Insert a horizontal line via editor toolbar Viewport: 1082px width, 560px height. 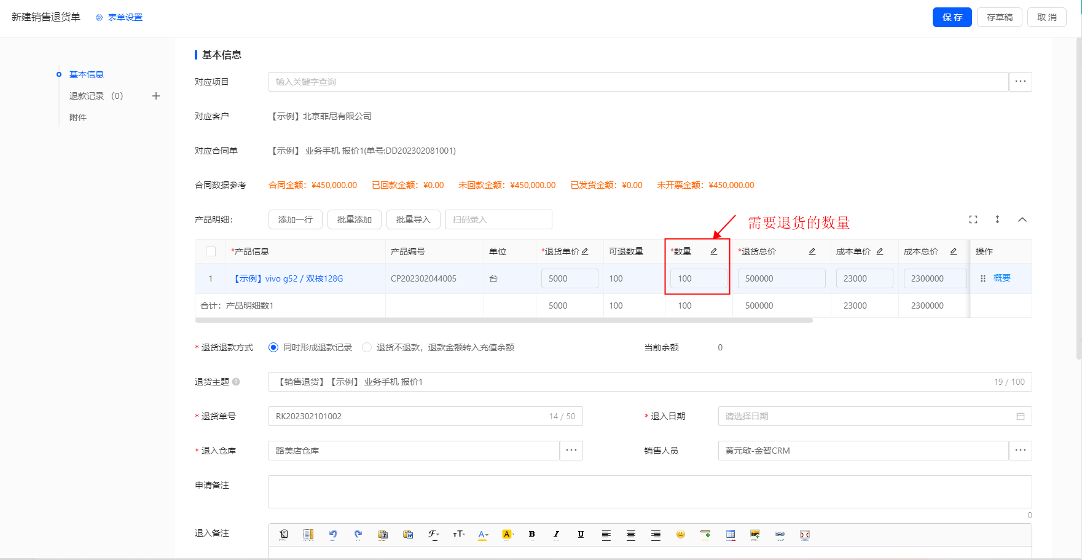[705, 534]
